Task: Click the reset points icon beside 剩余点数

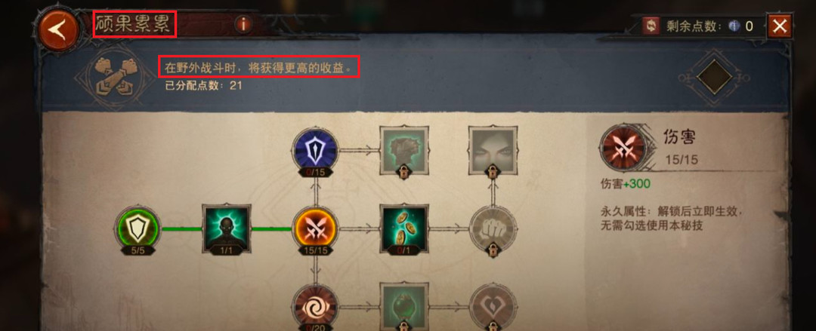Action: [650, 26]
